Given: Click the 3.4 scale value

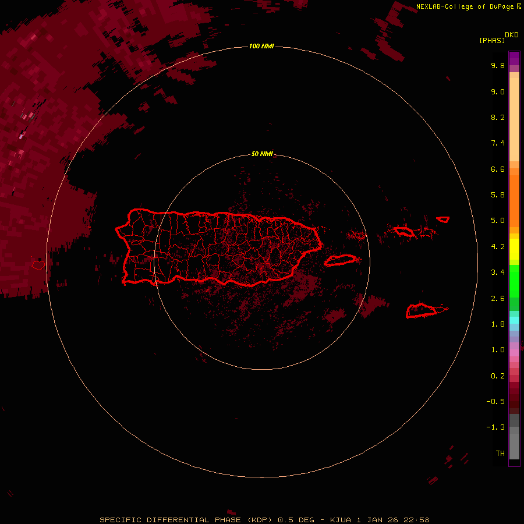Looking at the screenshot, I should (498, 272).
